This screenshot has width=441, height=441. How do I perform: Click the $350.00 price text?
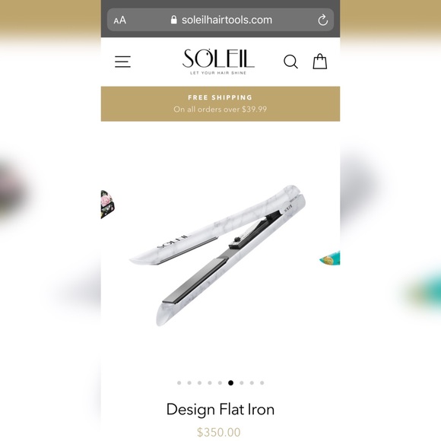(219, 432)
